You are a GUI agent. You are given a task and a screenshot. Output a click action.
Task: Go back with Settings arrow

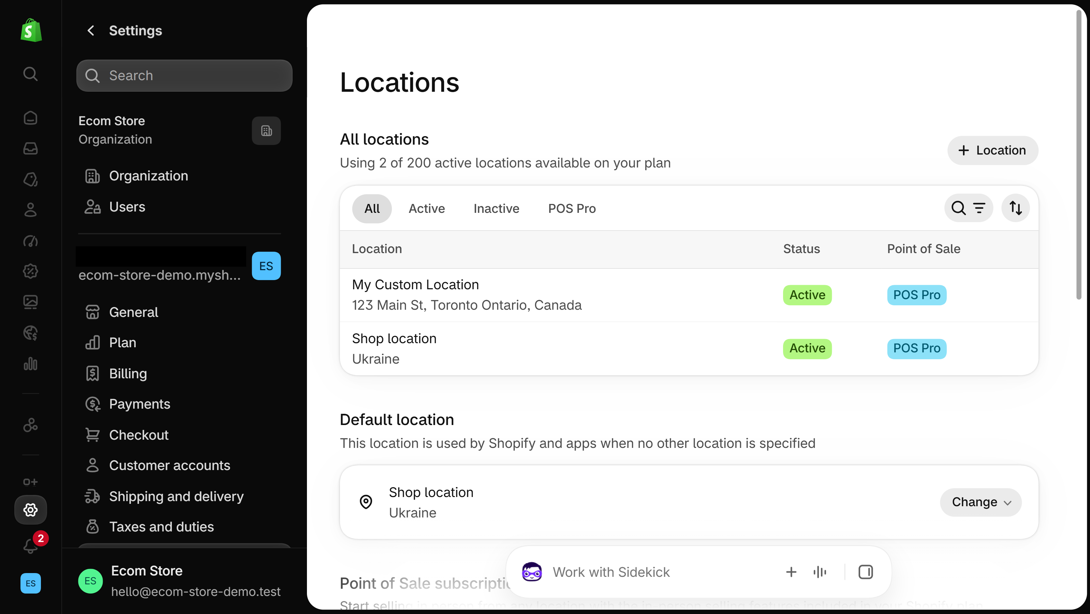[x=91, y=30]
